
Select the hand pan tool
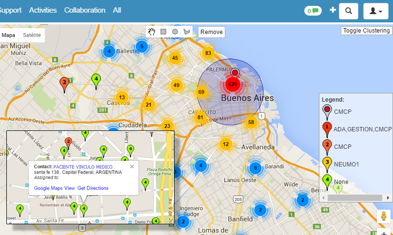(152, 32)
